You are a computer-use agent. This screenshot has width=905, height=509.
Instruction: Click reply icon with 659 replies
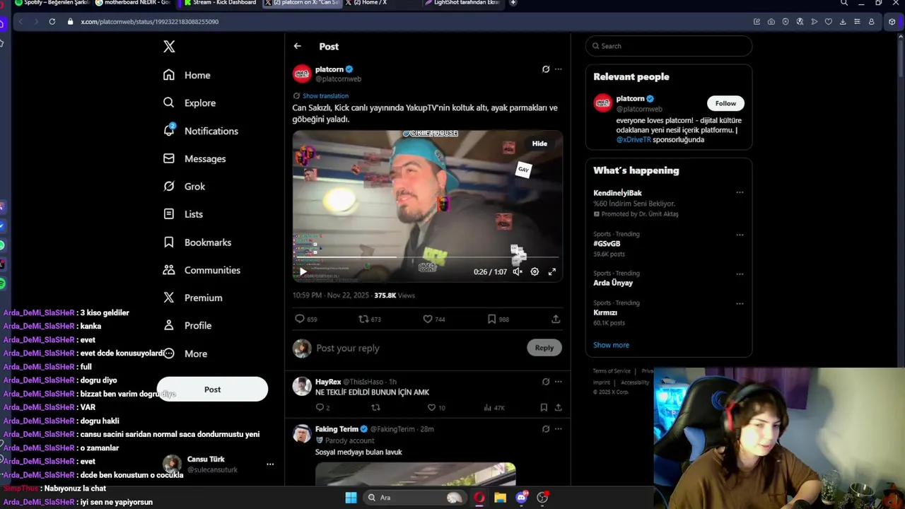pyautogui.click(x=305, y=319)
